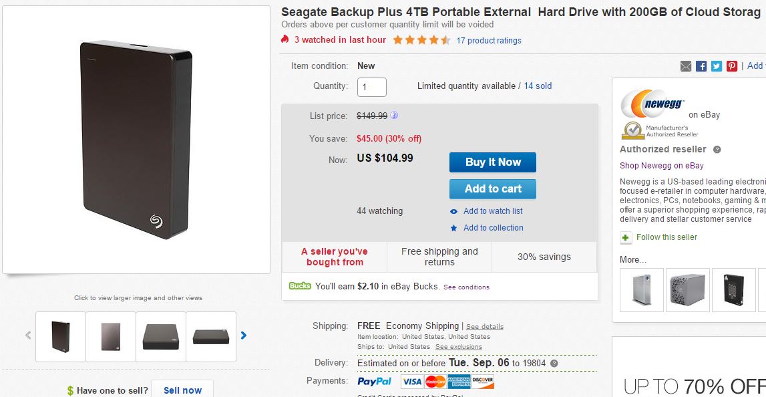This screenshot has height=397, width=766.
Task: Add to watch list via eye icon
Action: coord(454,211)
